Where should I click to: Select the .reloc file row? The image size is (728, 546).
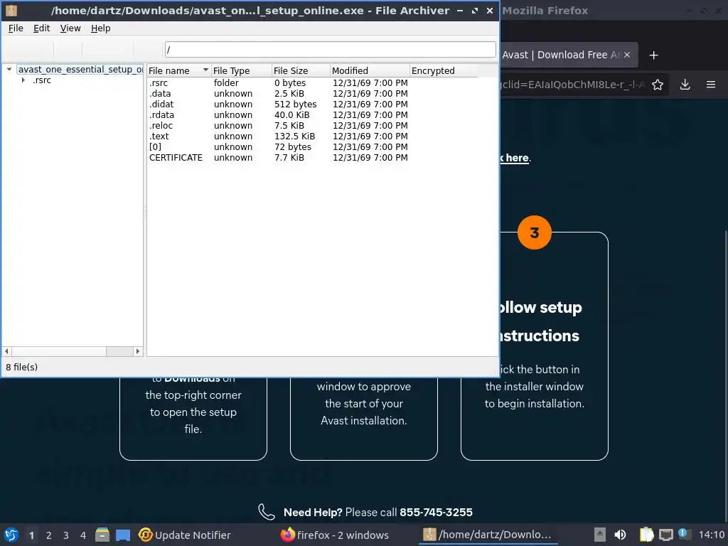312,125
